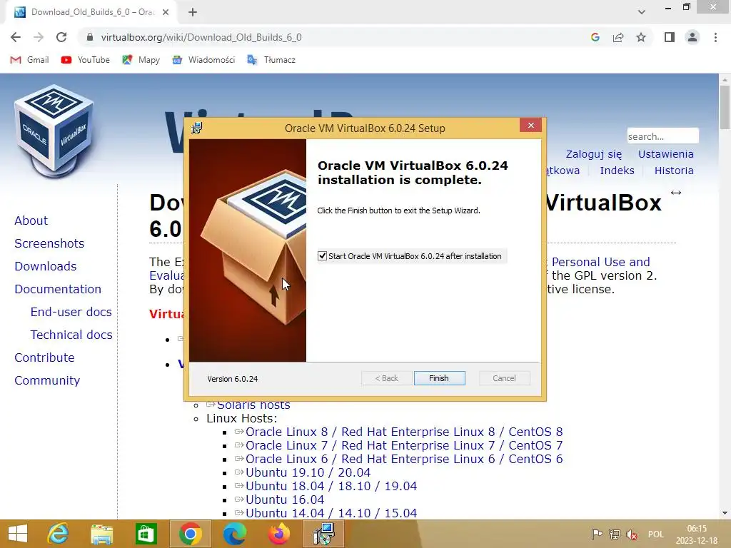Open Community in sidebar
Viewport: 731px width, 548px height.
(47, 380)
